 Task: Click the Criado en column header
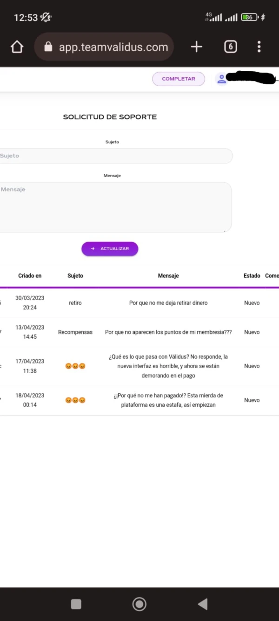[30, 276]
